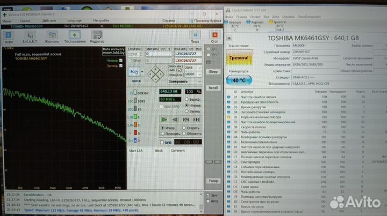Click the Scan button
Viewport: 387px width, 216px height.
pyautogui.click(x=134, y=72)
